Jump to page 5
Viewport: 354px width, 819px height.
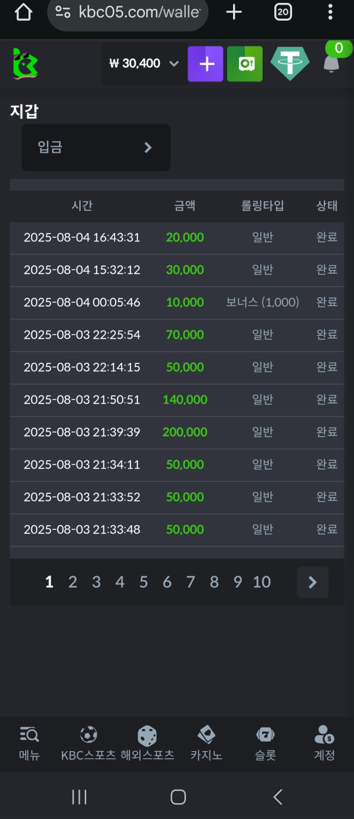tap(143, 582)
